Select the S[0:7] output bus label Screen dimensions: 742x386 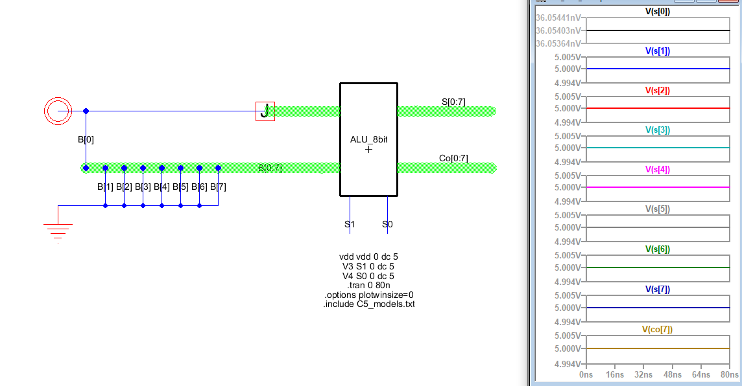click(x=453, y=101)
